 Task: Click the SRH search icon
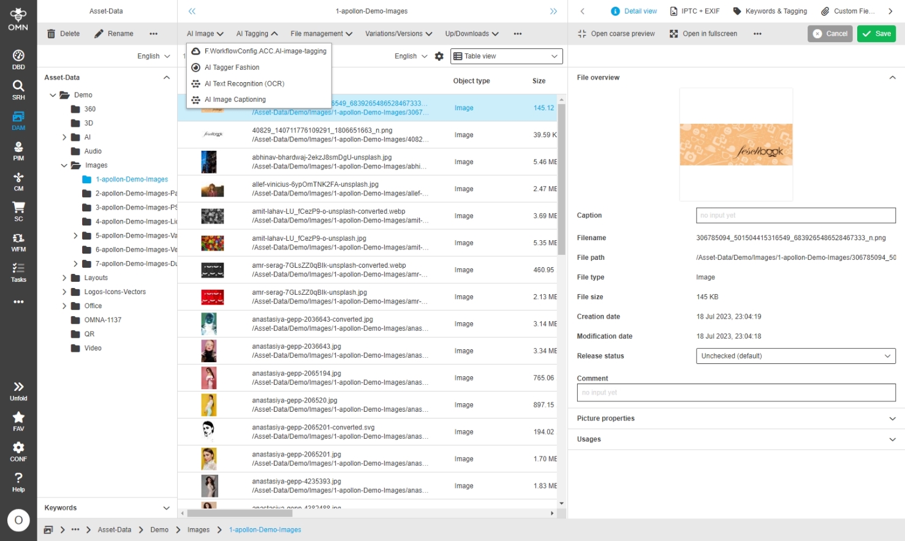18,89
